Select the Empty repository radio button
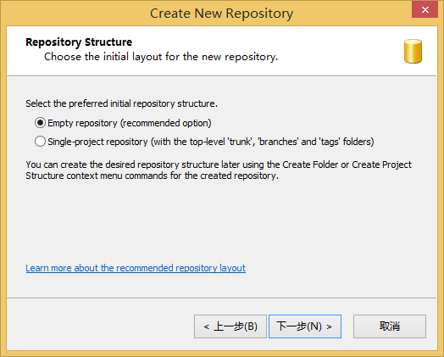This screenshot has height=357, width=444. coord(40,123)
